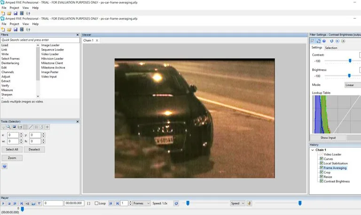Click the Play button in Player
This screenshot has height=215, width=361.
tap(3, 203)
